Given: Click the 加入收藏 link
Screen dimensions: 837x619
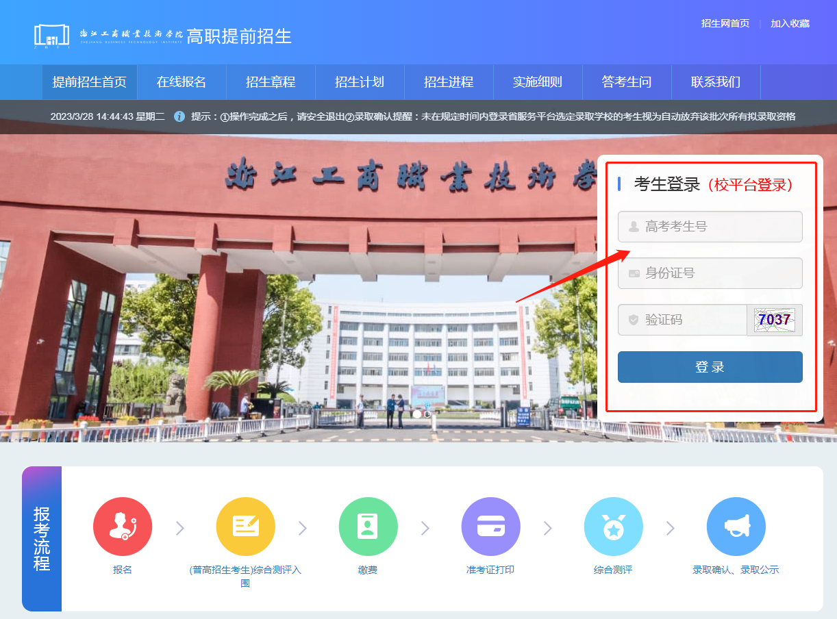Looking at the screenshot, I should tap(790, 23).
